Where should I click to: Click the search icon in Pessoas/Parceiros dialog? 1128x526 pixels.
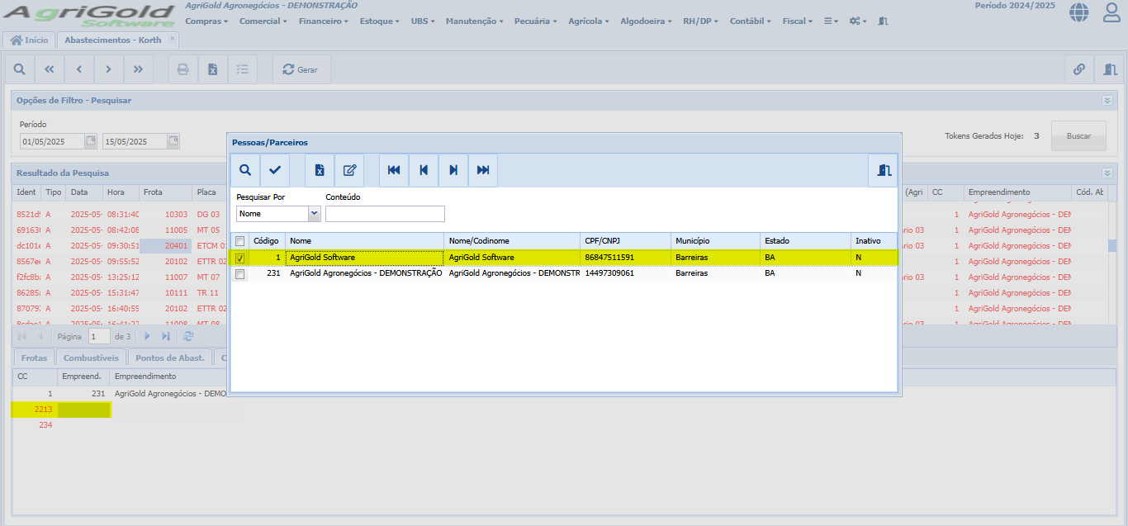coord(245,170)
